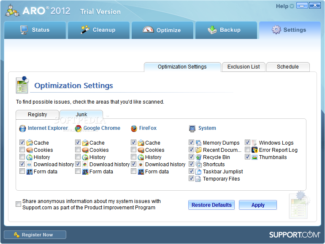The image size is (325, 244).
Task: Open the Status tab
Action: 35,30
